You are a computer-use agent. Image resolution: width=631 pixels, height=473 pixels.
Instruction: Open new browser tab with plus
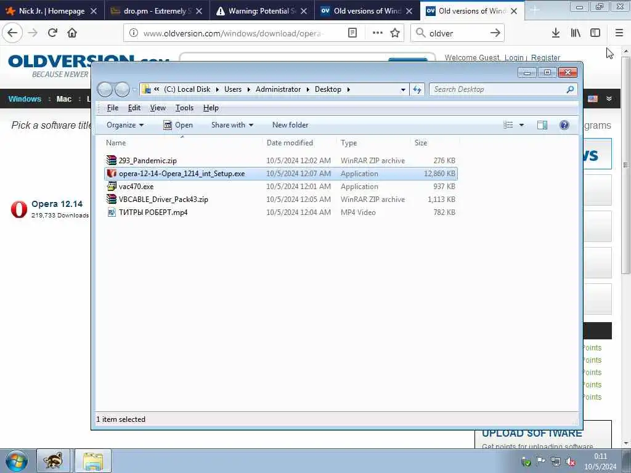534,10
